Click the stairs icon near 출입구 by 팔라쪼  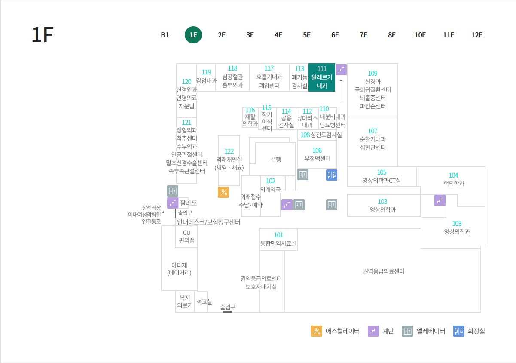173,202
